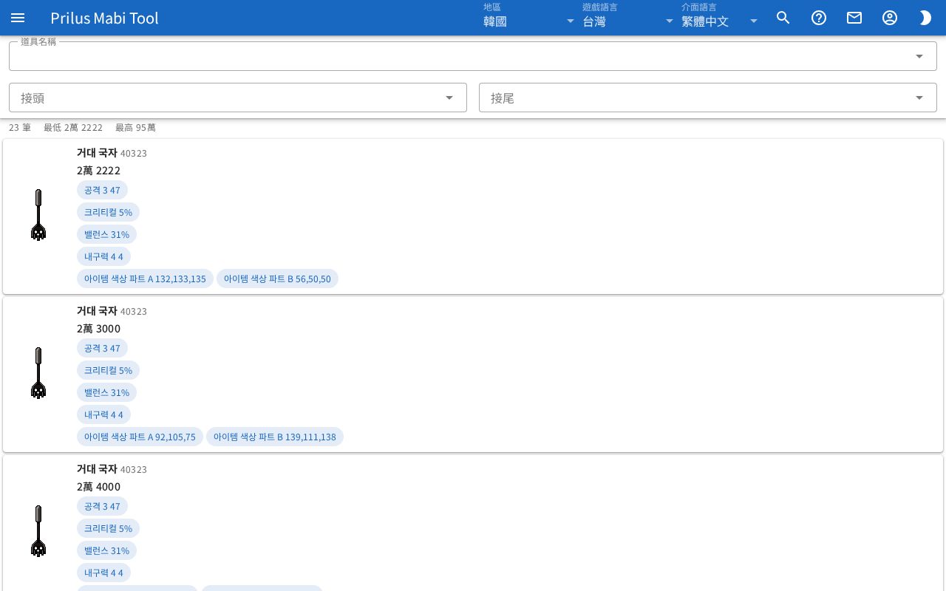This screenshot has width=946, height=591.
Task: Click item thumbnail of the 2萬 4000 listing
Action: coord(38,531)
